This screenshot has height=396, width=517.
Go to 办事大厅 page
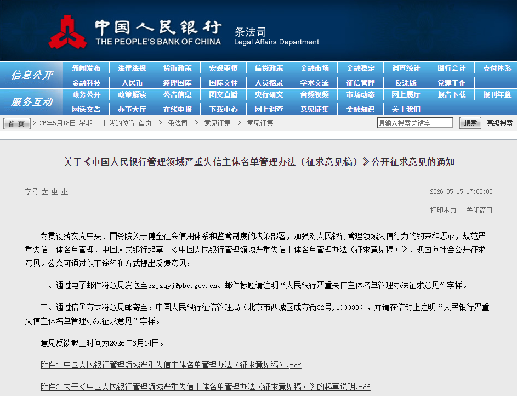pos(132,109)
